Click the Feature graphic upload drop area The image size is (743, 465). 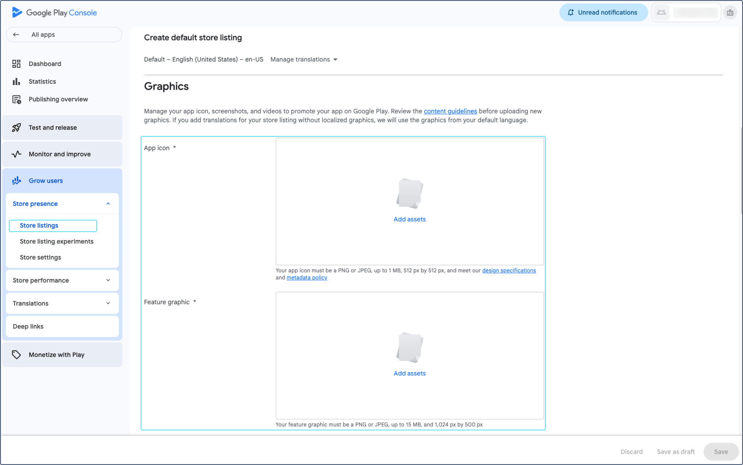click(410, 356)
